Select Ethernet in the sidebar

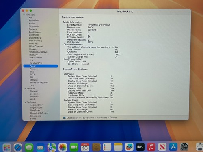[33, 43]
